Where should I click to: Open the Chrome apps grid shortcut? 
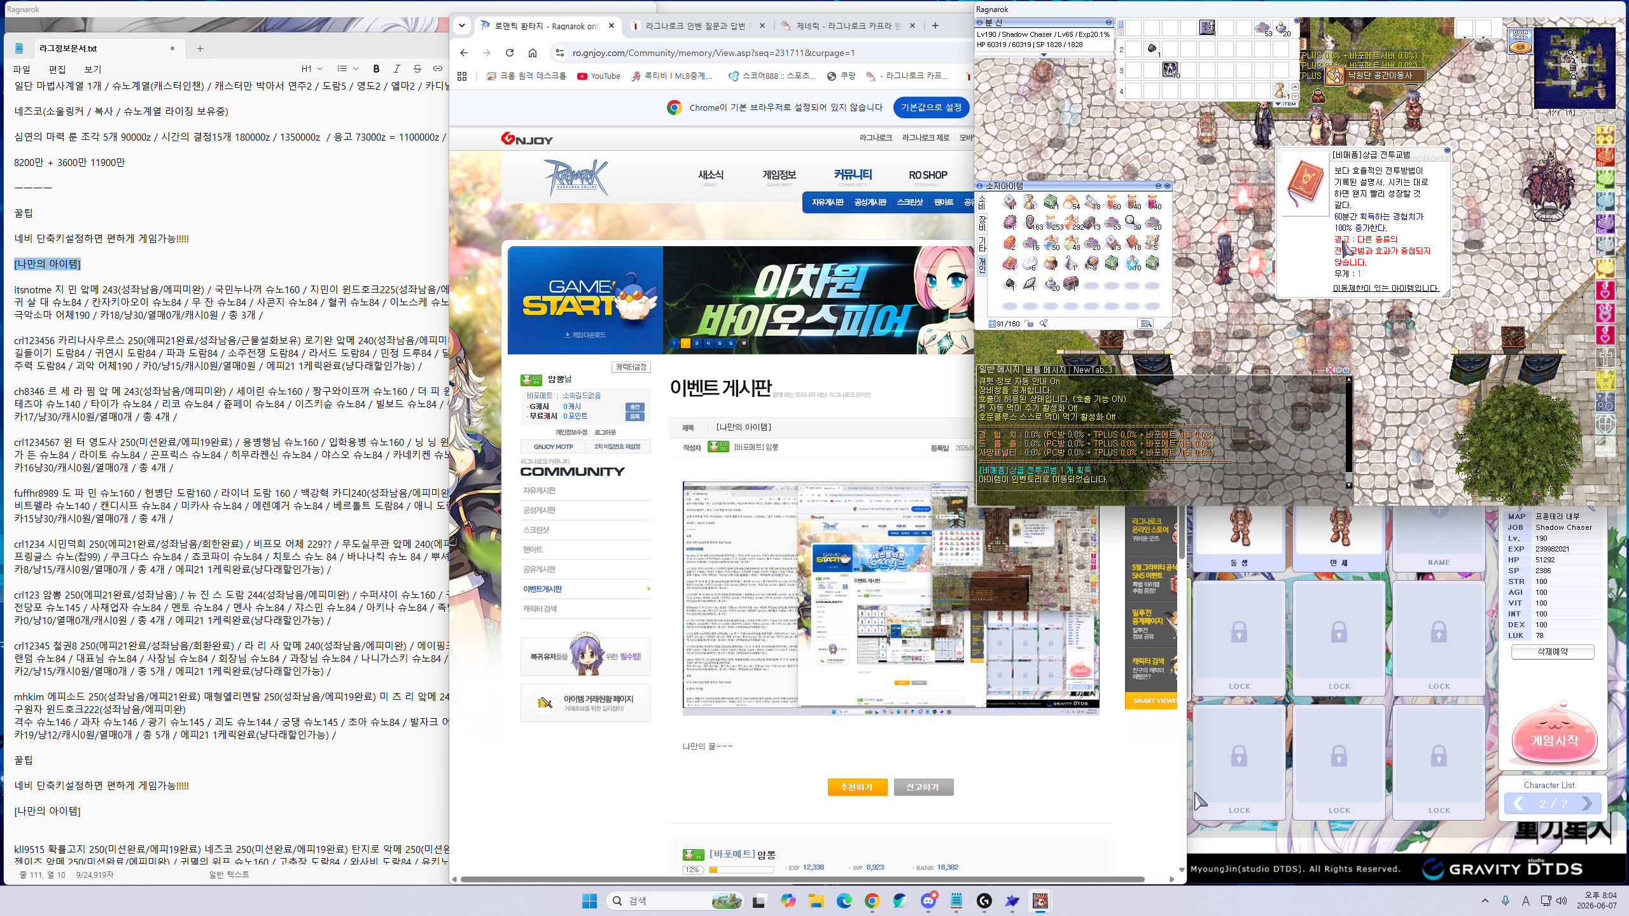(462, 76)
